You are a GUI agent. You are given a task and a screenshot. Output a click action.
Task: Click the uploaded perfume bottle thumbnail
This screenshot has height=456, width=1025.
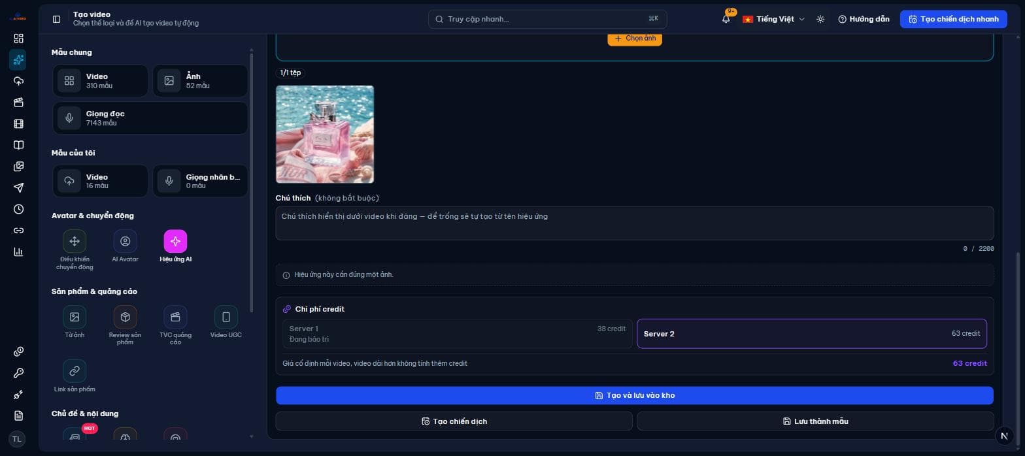pos(325,135)
